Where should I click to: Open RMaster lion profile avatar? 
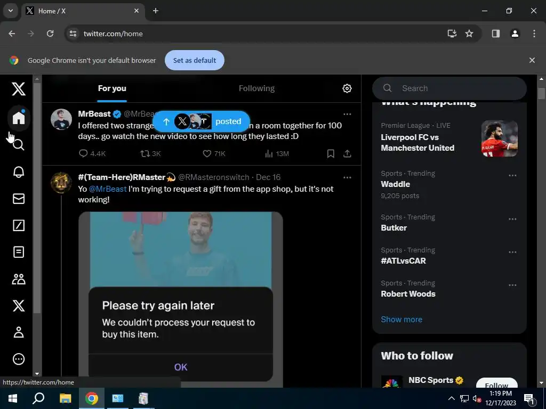pyautogui.click(x=61, y=183)
